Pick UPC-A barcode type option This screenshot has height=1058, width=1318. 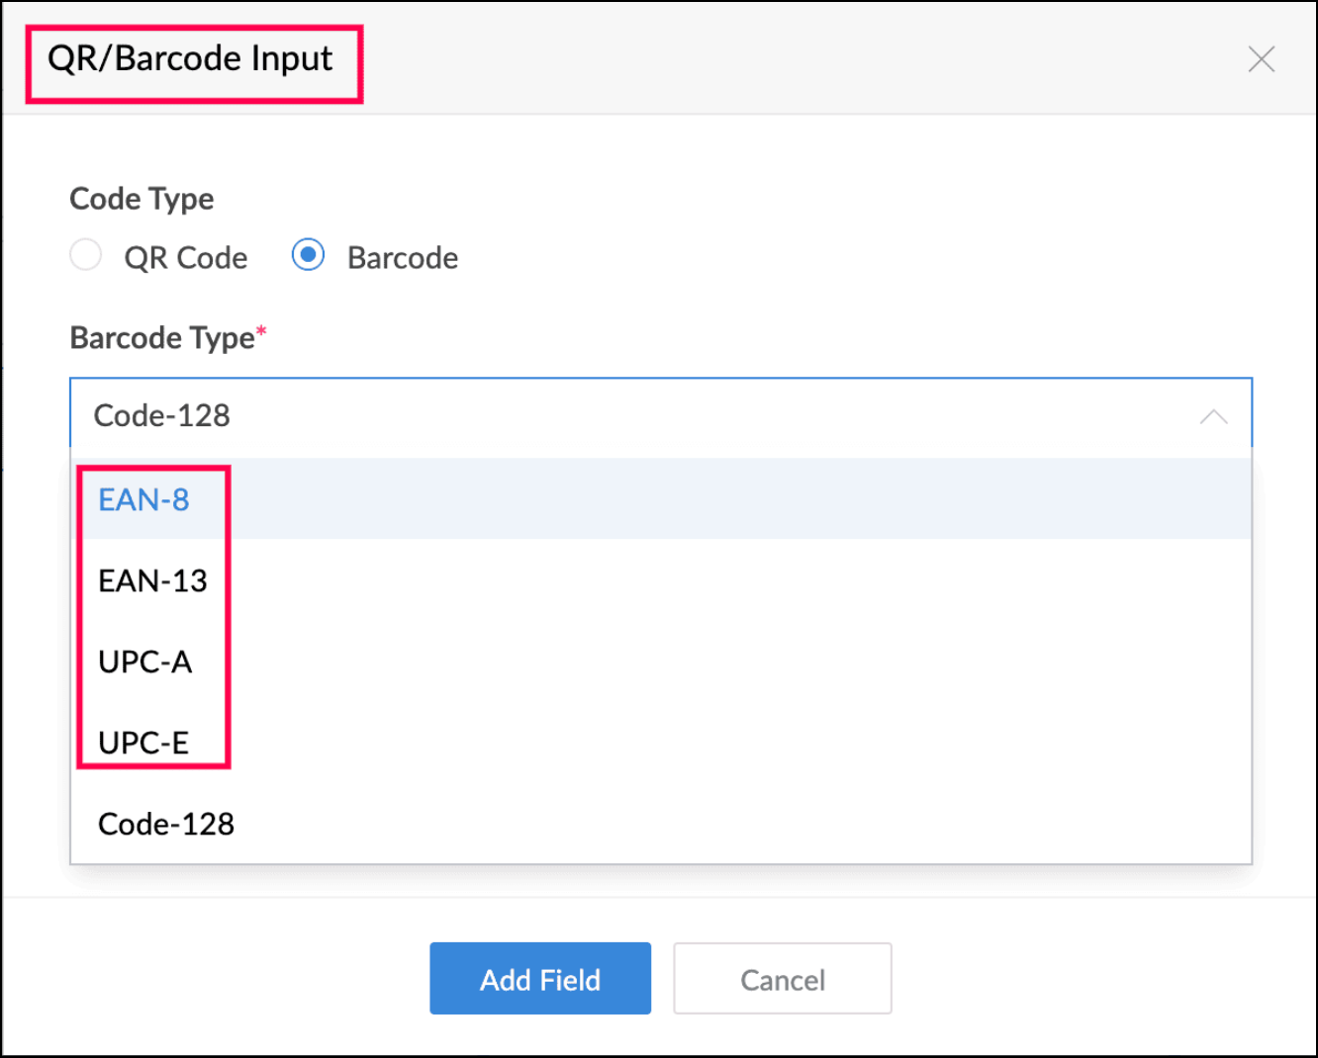(145, 662)
